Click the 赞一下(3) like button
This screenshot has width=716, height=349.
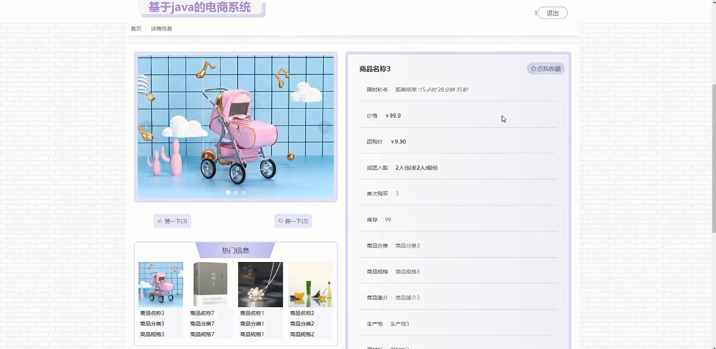click(x=172, y=221)
